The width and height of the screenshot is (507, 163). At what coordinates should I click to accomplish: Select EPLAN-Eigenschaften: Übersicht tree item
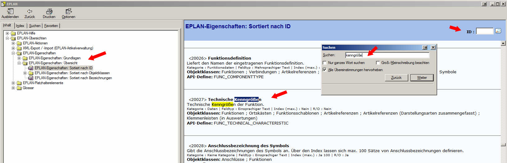pyautogui.click(x=53, y=63)
